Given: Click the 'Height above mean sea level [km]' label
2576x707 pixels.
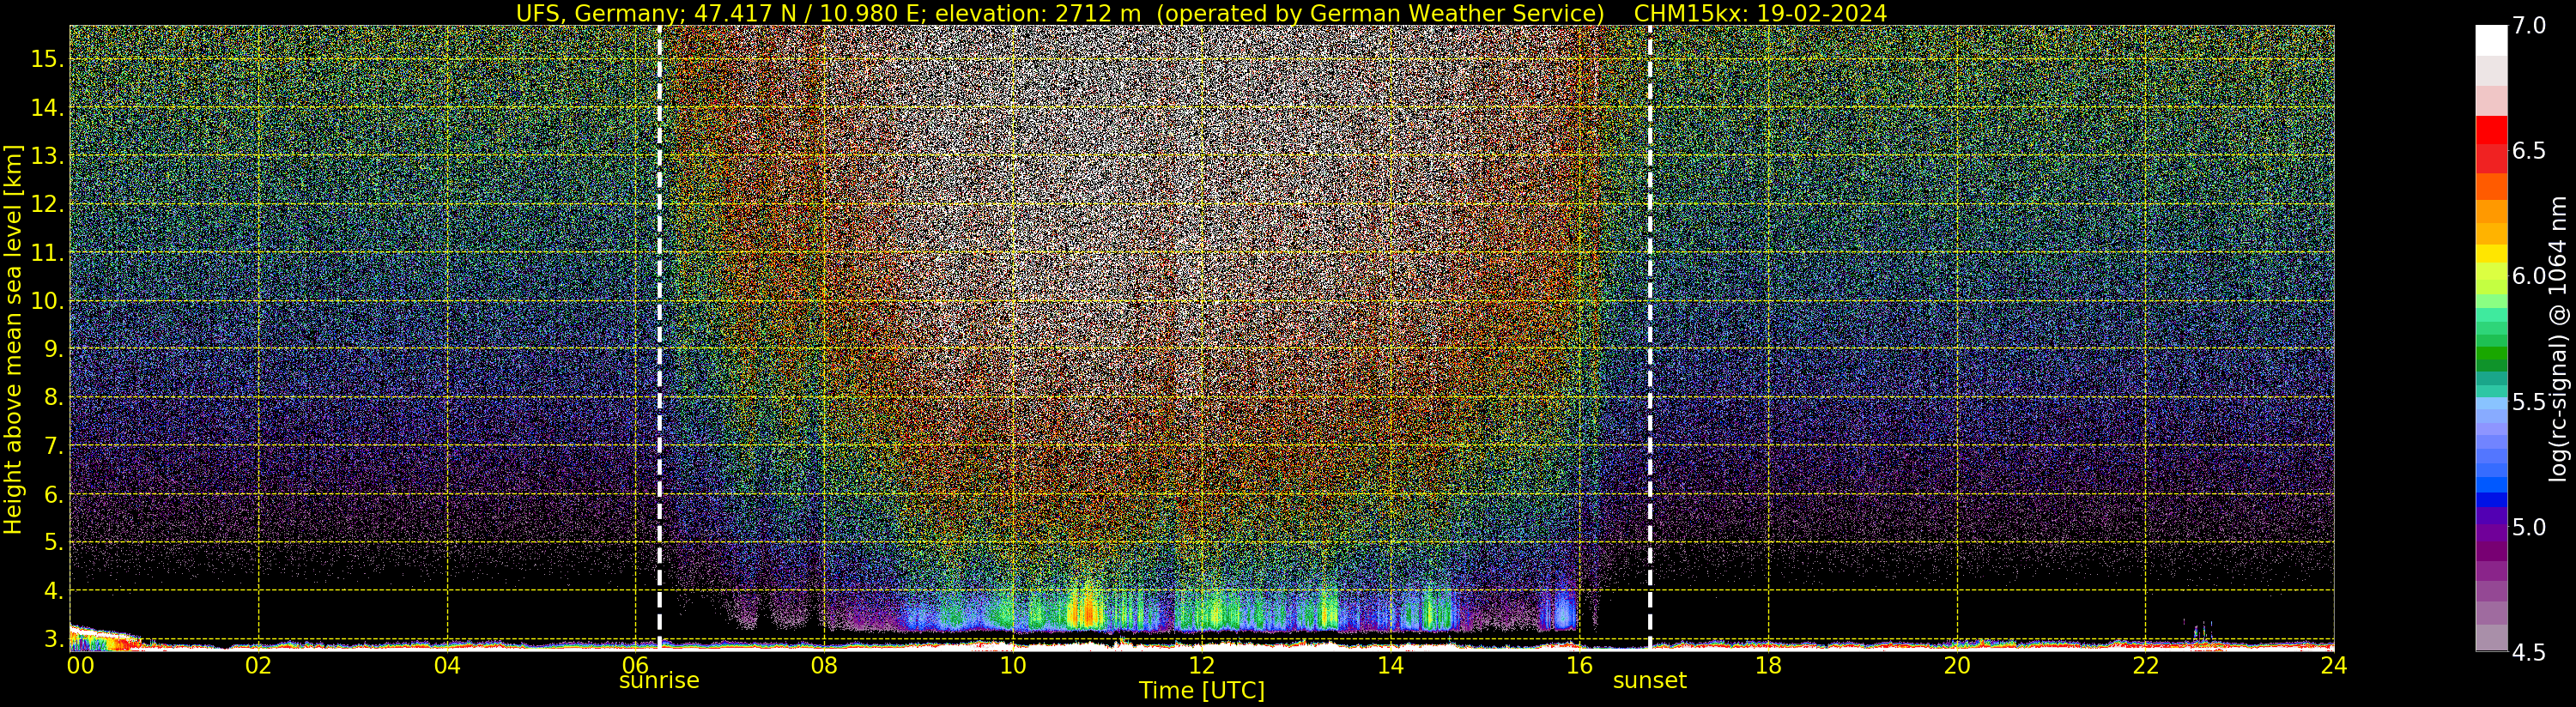Looking at the screenshot, I should [13, 337].
